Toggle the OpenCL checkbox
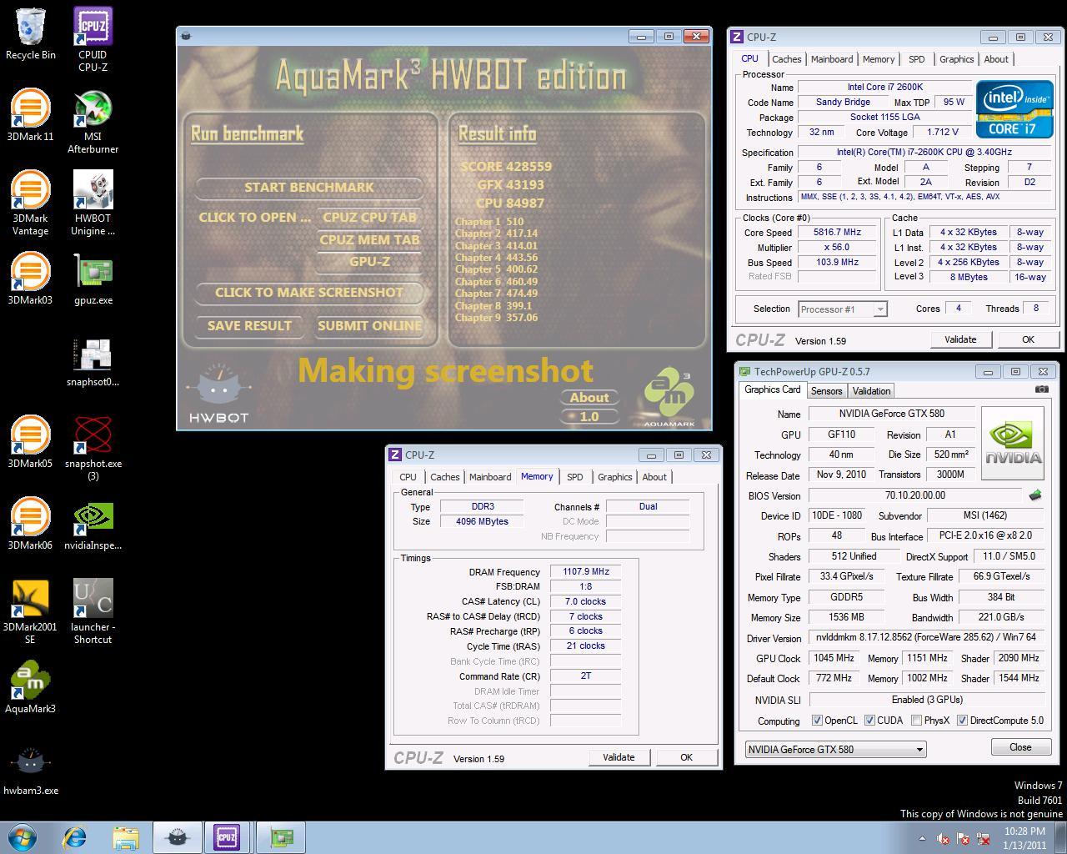1067x854 pixels. 817,721
